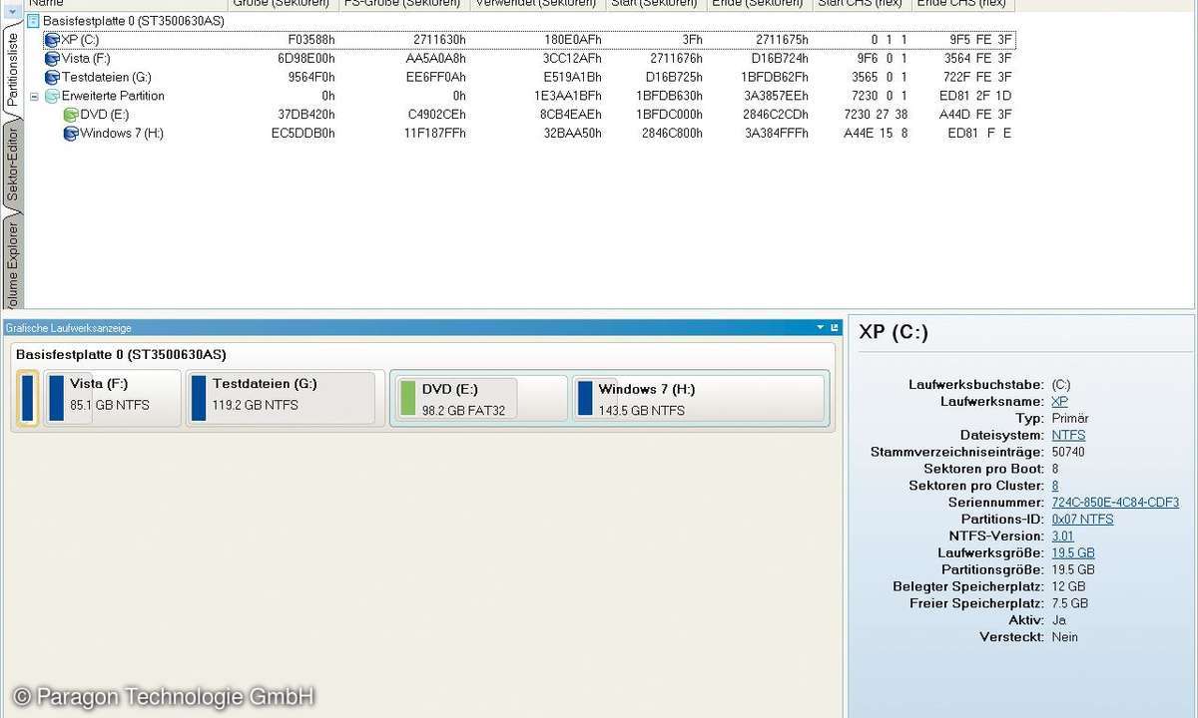Select the Windows 7 (H:) row label in list
This screenshot has height=718, width=1198.
pos(122,134)
